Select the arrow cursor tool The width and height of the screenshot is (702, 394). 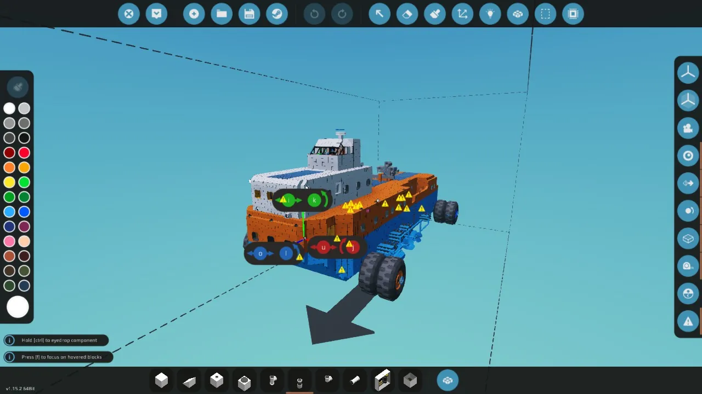click(379, 14)
